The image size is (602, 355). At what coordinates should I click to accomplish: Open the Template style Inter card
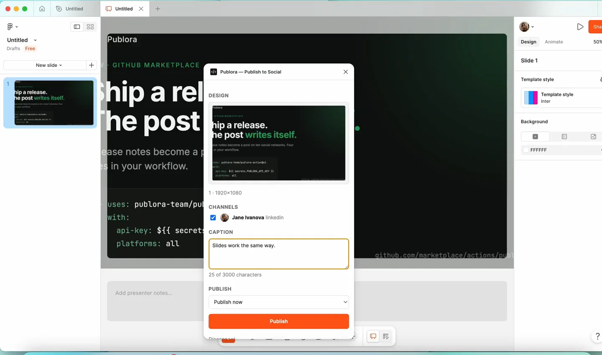click(x=561, y=98)
